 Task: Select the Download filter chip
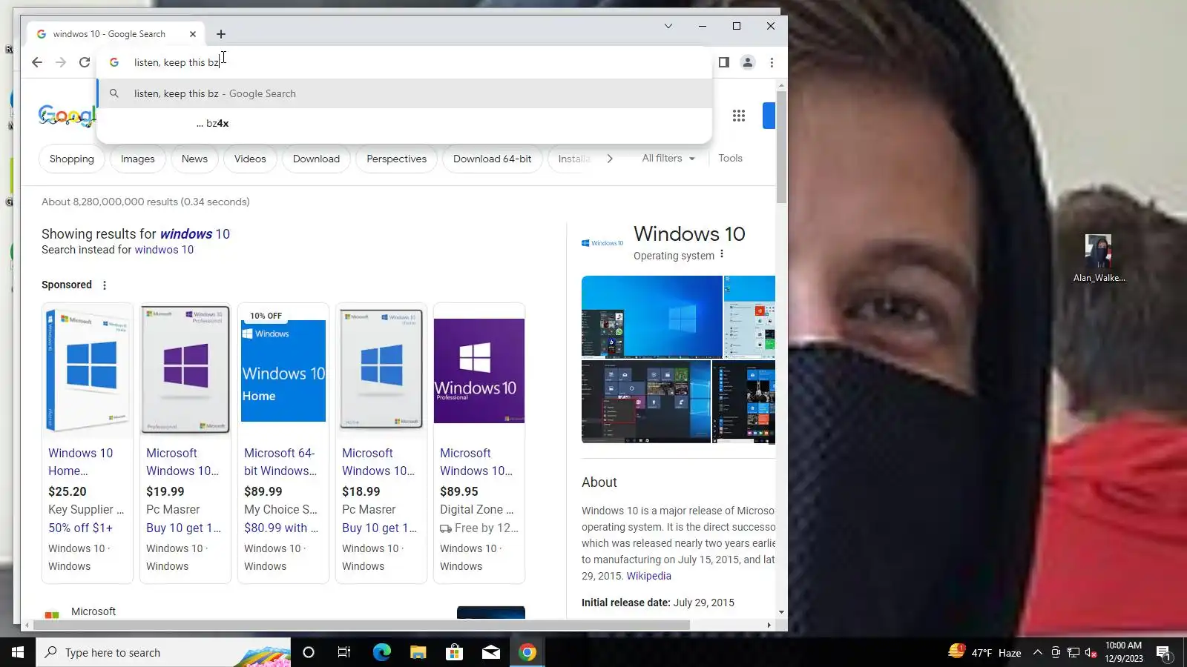click(316, 159)
